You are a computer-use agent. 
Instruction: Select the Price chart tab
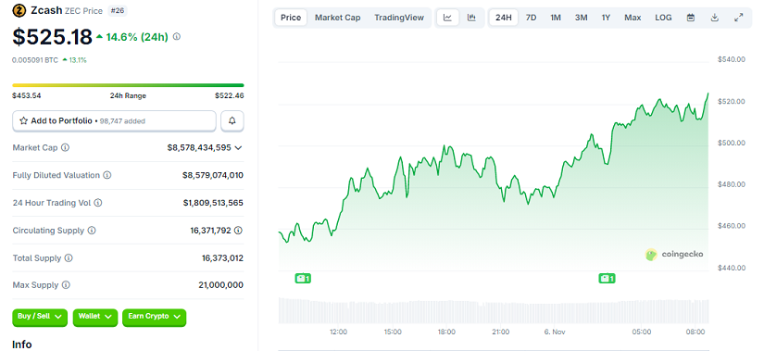coord(291,18)
